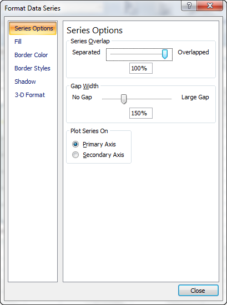Go to the Border Styles tab
Viewport: 227px width, 305px height.
(32, 68)
